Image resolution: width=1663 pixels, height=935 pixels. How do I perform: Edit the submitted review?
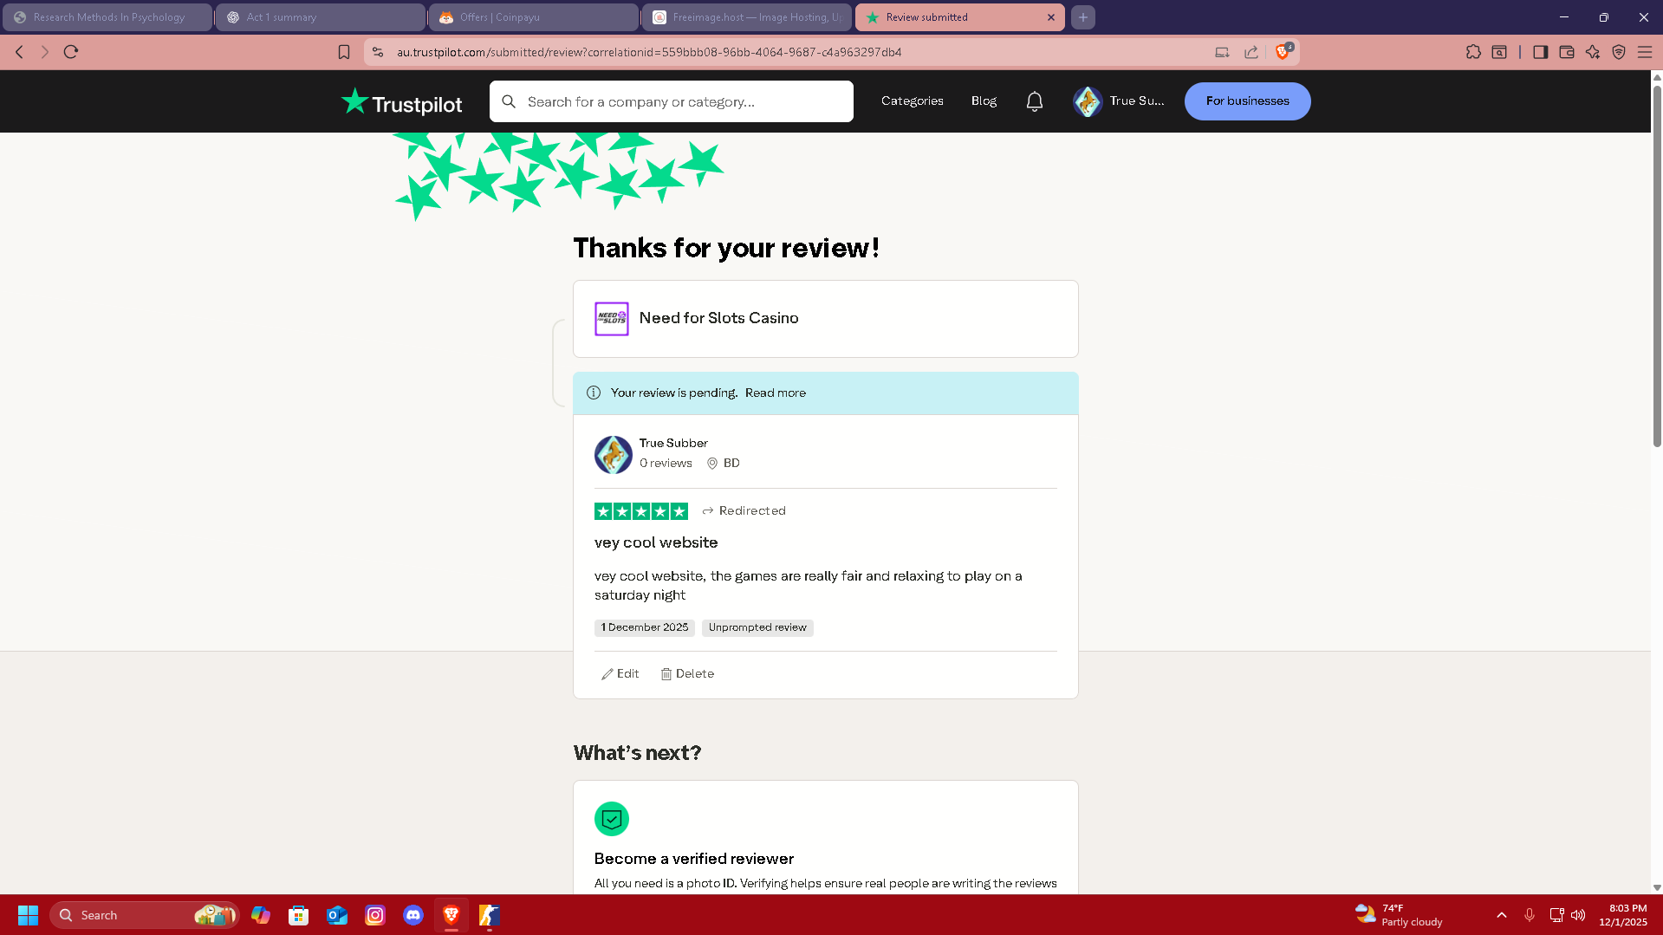(x=620, y=674)
